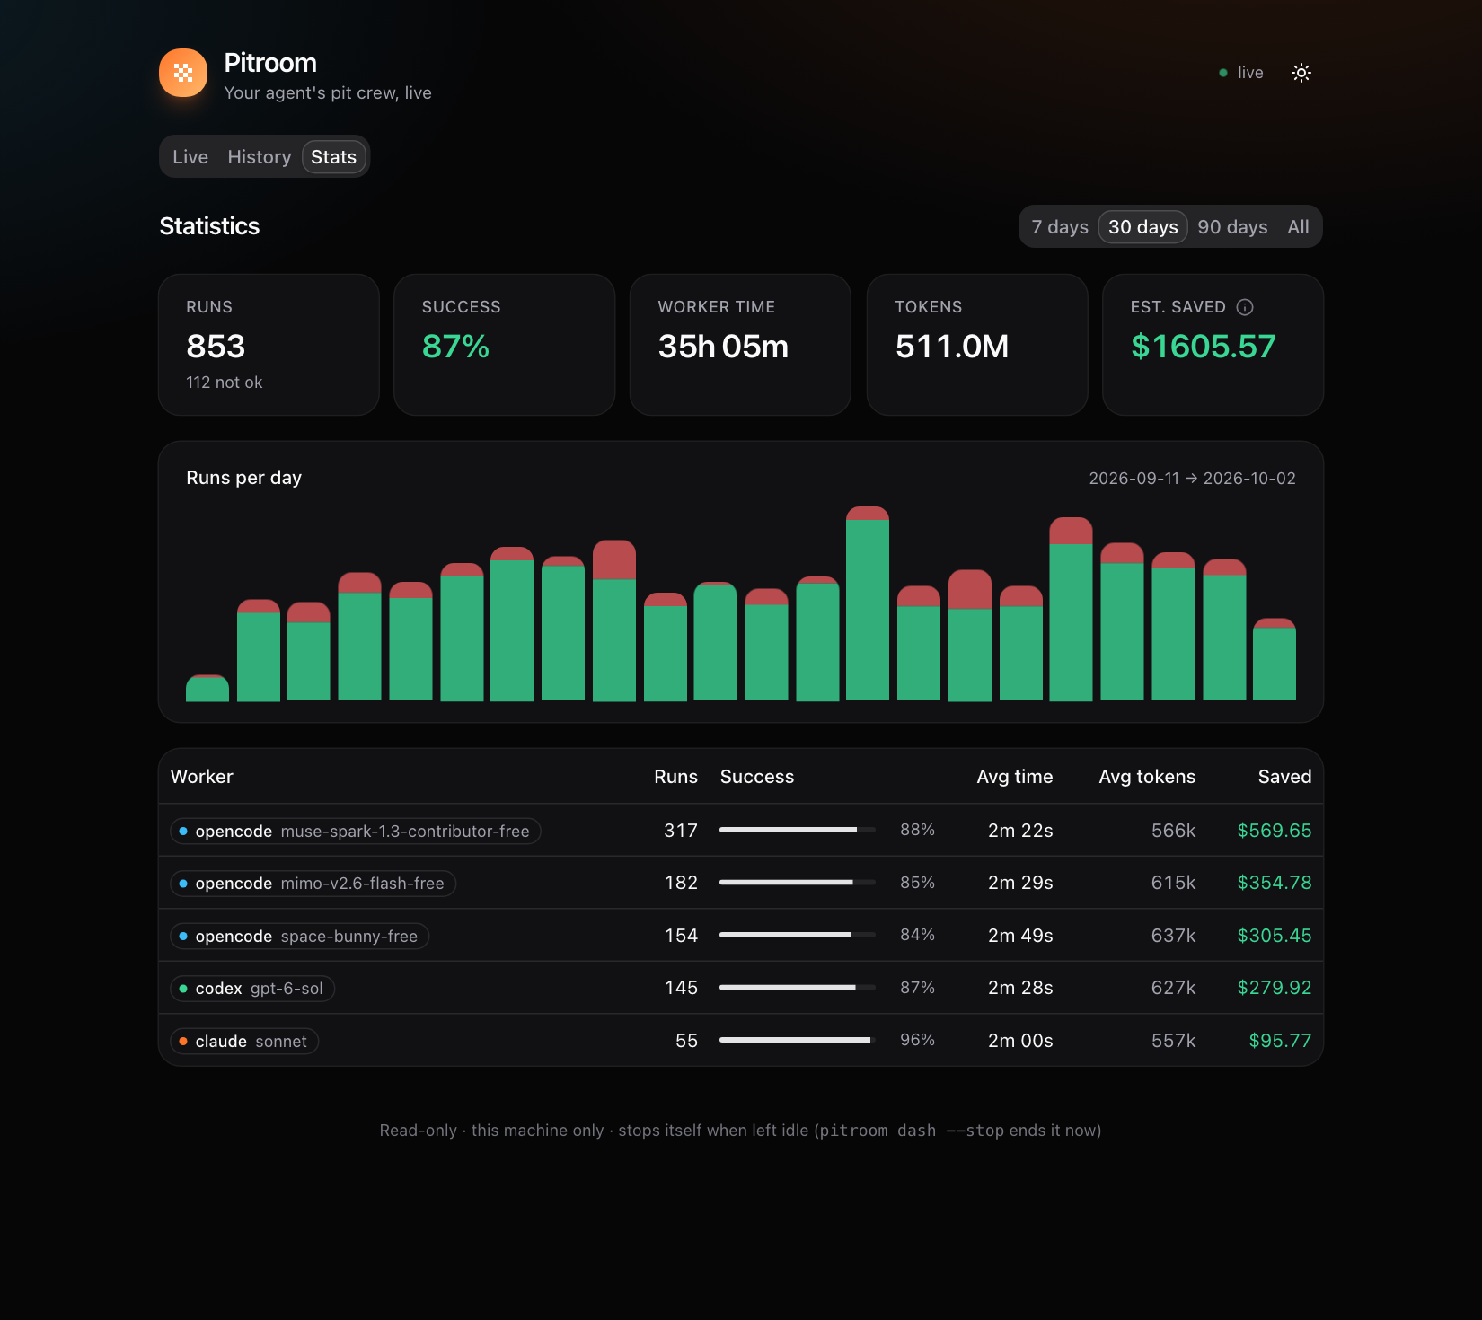1482x1320 pixels.
Task: Click the 'Runs per day' chart title
Action: pos(244,478)
